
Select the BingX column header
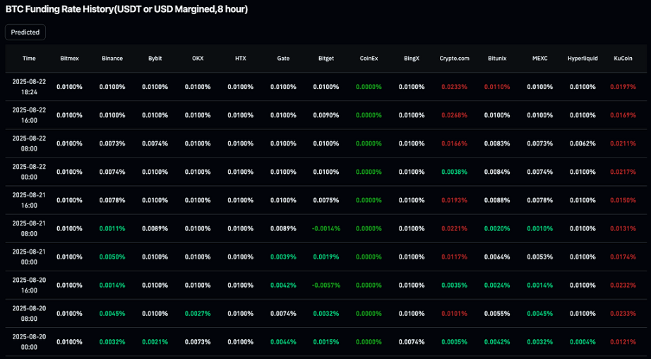(412, 59)
